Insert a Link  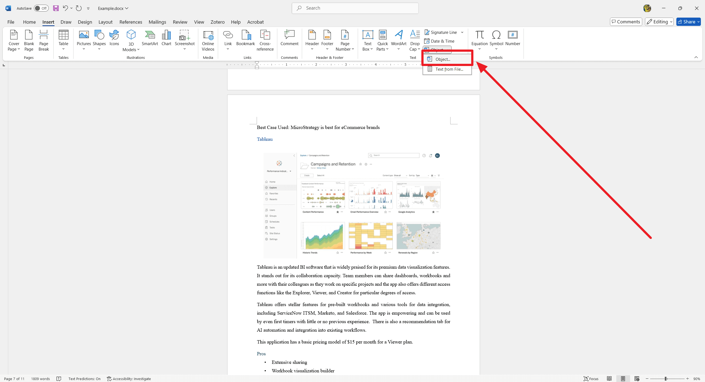pyautogui.click(x=228, y=40)
